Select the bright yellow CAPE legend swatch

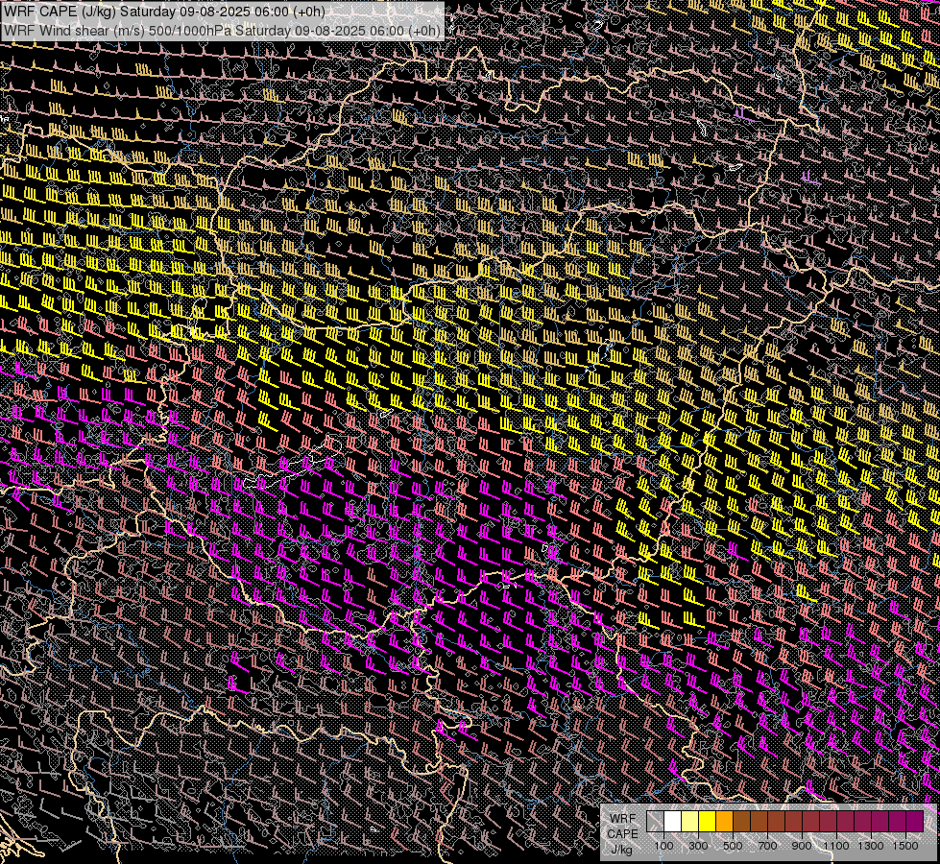[708, 822]
